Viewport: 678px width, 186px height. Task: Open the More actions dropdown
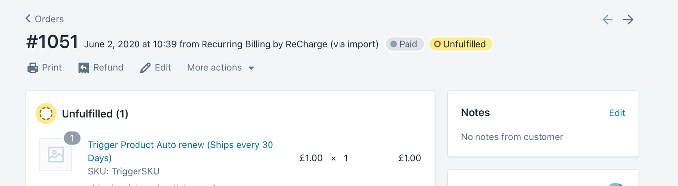[220, 68]
